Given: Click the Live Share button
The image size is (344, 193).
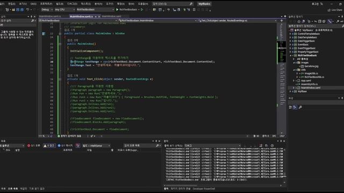Looking at the screenshot, I should pos(335,10).
